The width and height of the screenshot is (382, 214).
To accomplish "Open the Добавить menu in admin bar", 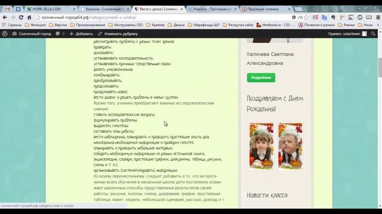I will click(81, 34).
